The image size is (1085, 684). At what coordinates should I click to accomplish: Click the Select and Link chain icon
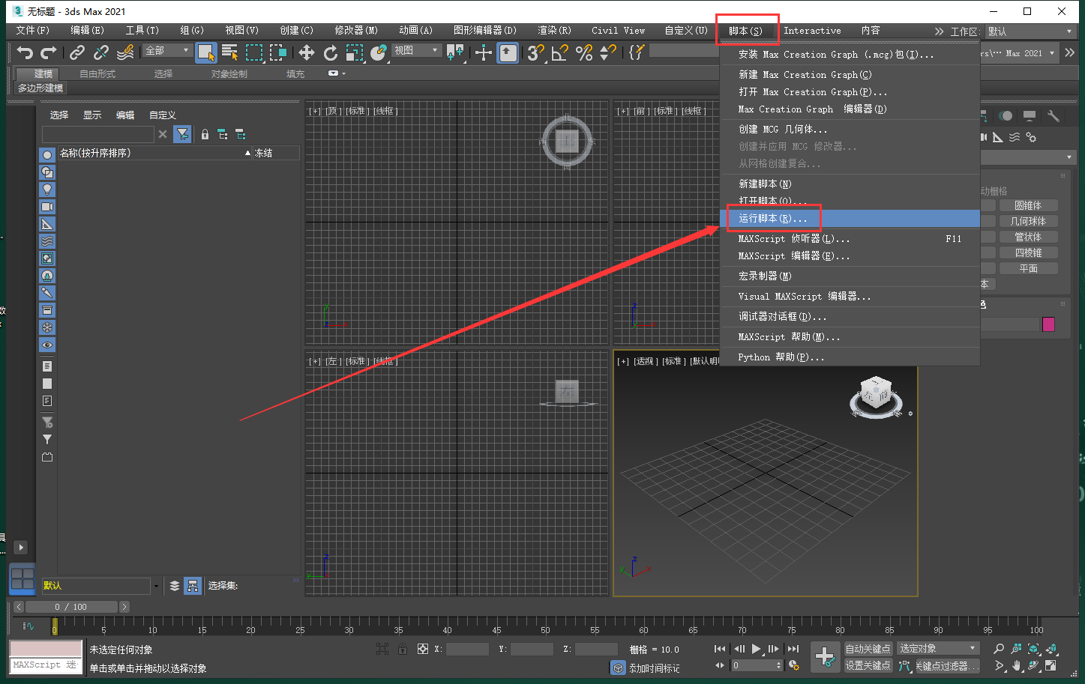[77, 52]
